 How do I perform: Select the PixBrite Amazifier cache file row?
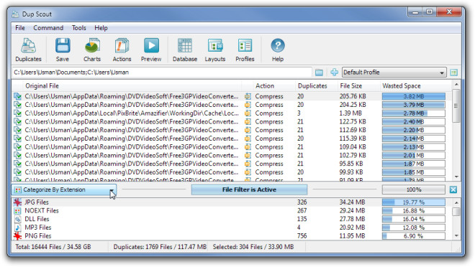coord(232,113)
